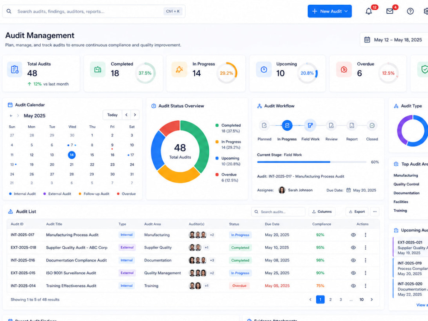Click the orange In Progress donut segment
Viewport: 428px width, 321px height.
coord(179,175)
